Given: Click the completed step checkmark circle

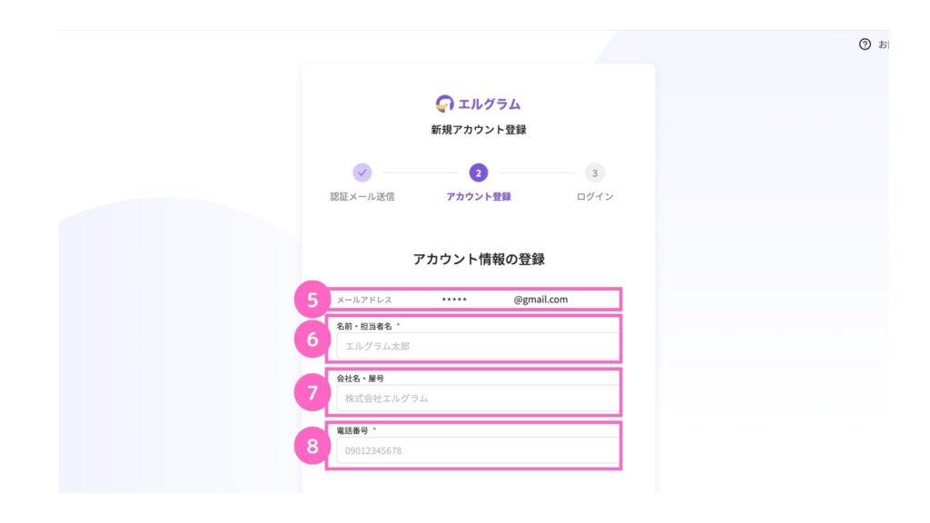Looking at the screenshot, I should [361, 173].
